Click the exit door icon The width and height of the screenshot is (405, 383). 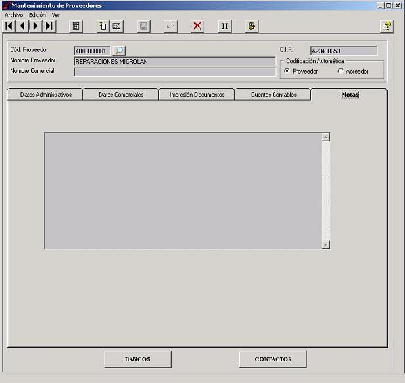click(x=252, y=26)
